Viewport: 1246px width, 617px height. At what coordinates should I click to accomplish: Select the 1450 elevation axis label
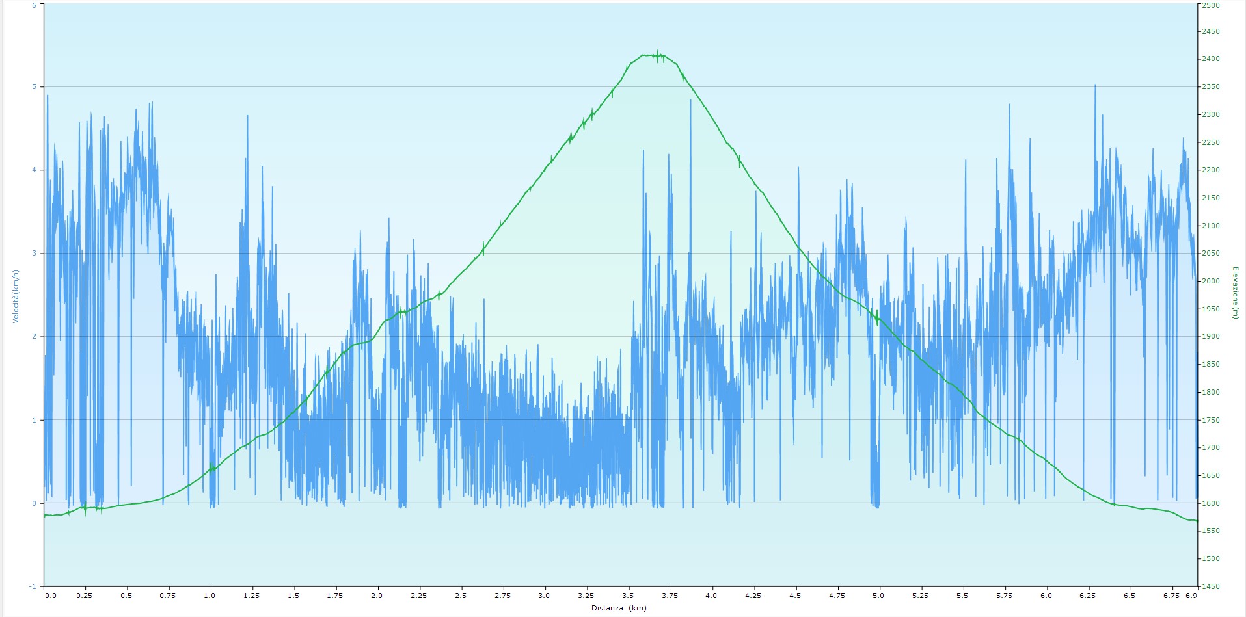click(1211, 586)
